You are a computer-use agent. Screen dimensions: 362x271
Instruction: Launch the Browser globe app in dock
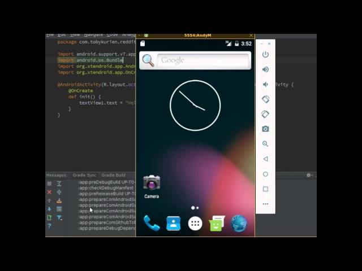pyautogui.click(x=239, y=224)
